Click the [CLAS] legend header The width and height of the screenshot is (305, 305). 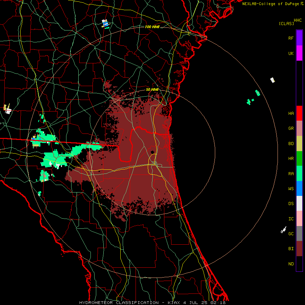coord(286,24)
